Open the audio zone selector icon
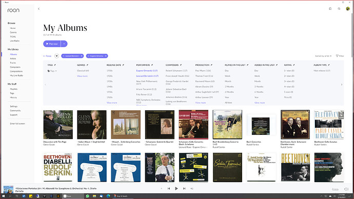This screenshot has height=199, width=354. (x=335, y=189)
